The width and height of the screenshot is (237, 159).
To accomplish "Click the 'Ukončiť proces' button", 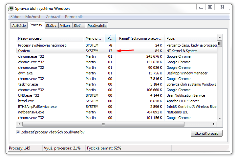I will [x=206, y=133].
